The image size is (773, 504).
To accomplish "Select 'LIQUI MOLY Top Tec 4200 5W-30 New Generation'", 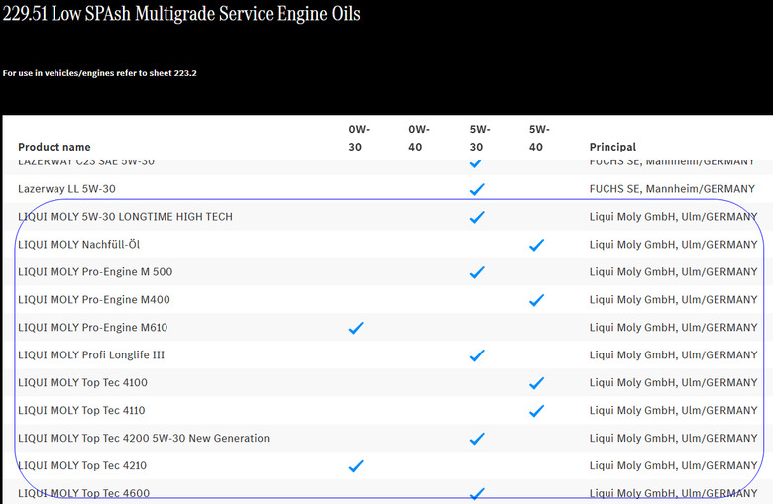I will tap(144, 438).
